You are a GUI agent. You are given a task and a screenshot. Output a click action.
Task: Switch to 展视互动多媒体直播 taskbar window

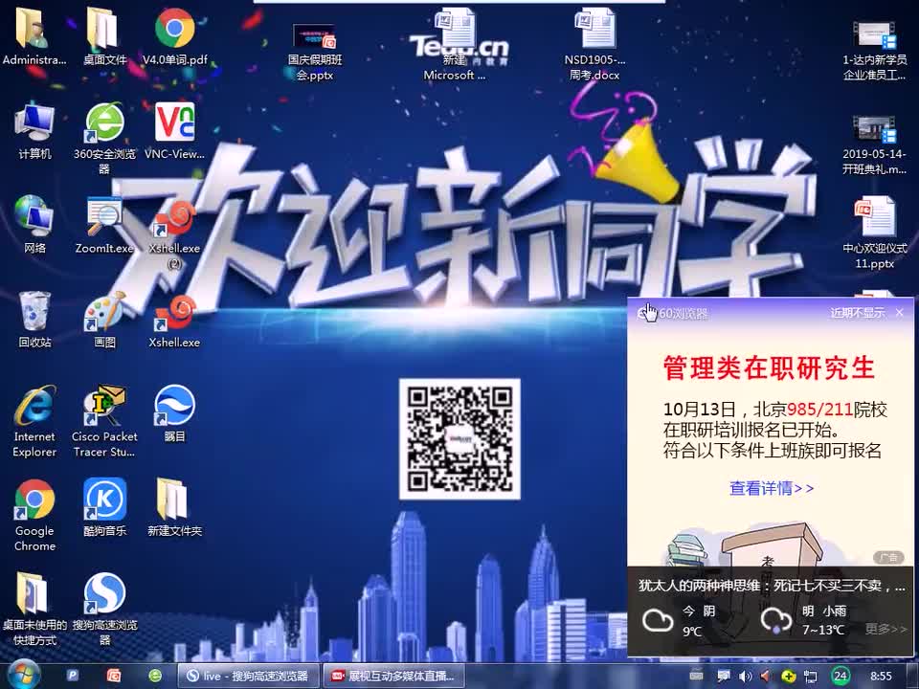[393, 677]
